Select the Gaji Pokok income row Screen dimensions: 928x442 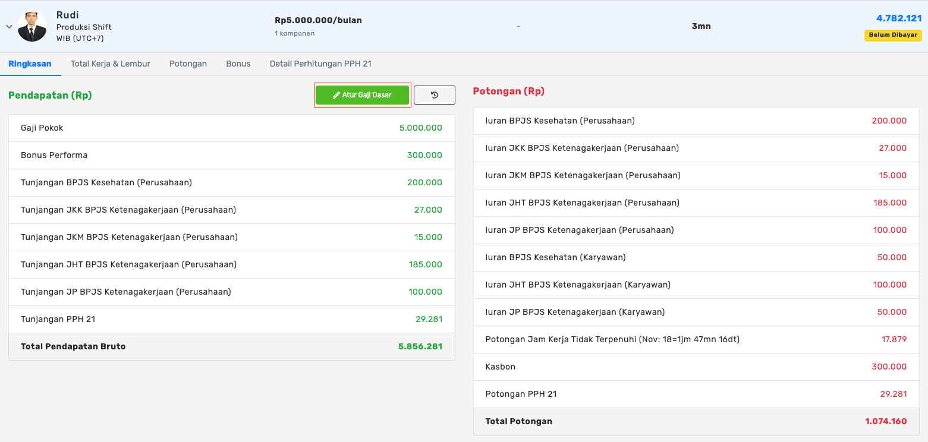pyautogui.click(x=231, y=128)
